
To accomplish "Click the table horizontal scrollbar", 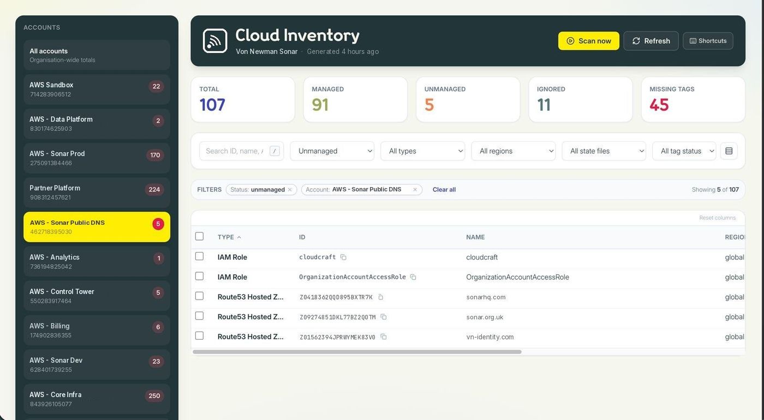I will point(357,352).
